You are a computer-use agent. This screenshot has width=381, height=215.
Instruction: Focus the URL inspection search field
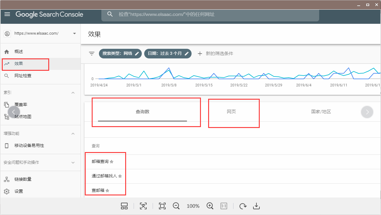(x=210, y=14)
